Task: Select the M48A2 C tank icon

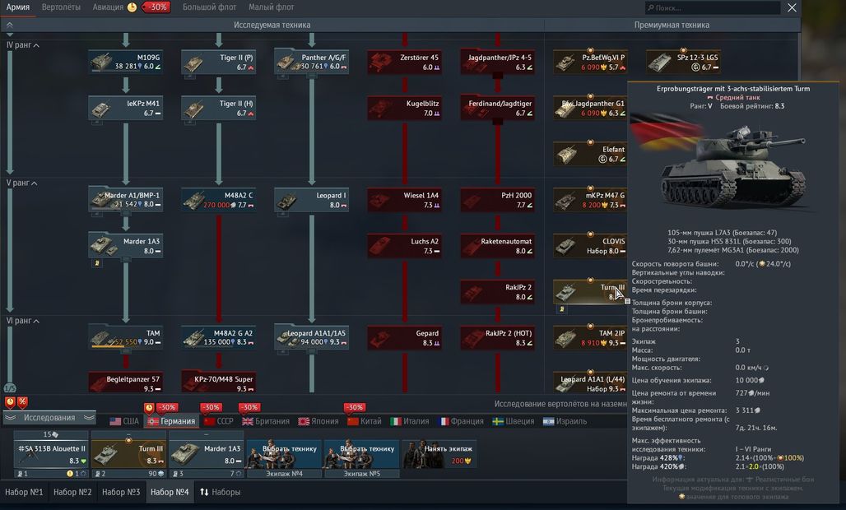Action: pyautogui.click(x=219, y=199)
